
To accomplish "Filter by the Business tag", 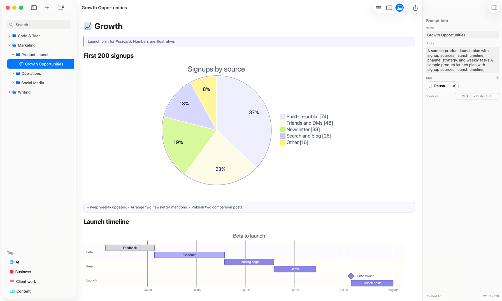I will click(x=20, y=272).
